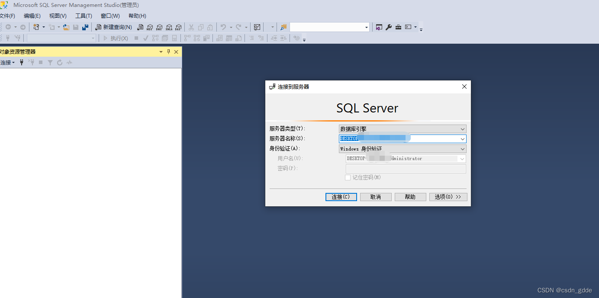Screen dimensions: 599x298
Task: Click the 取消 cancel button
Action: 376,197
